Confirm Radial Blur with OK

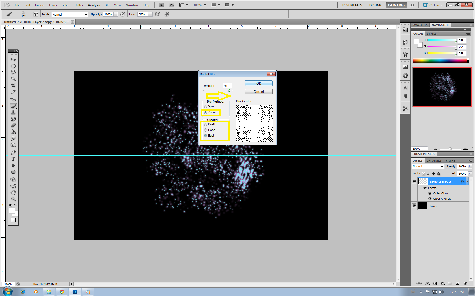tap(259, 83)
